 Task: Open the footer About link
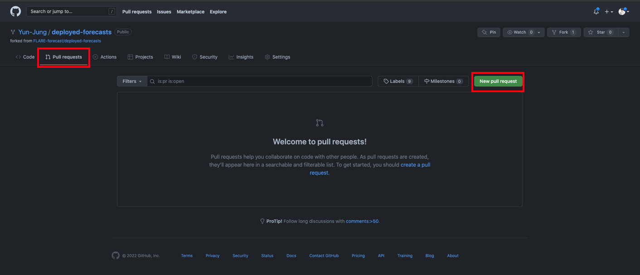(x=453, y=256)
